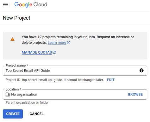Open the hamburger navigation menu
This screenshot has height=122, width=150.
pyautogui.click(x=6, y=4)
